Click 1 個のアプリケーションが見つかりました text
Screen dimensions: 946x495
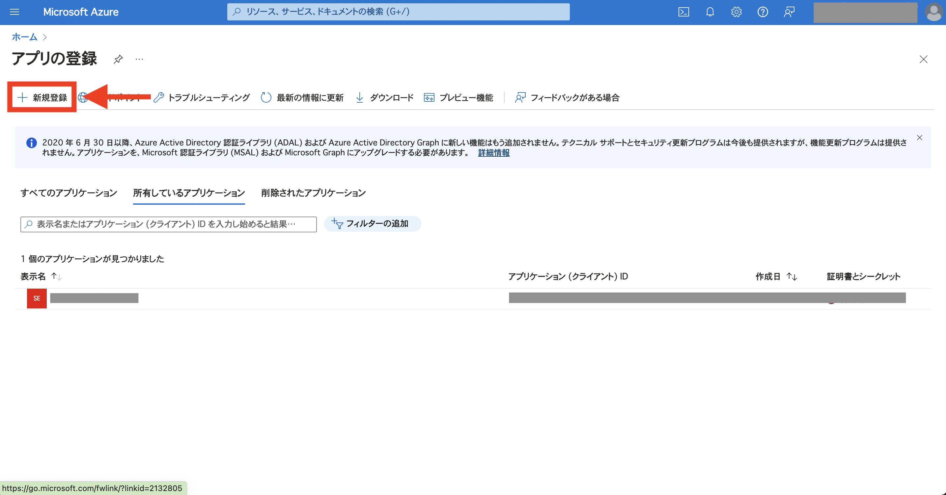92,259
